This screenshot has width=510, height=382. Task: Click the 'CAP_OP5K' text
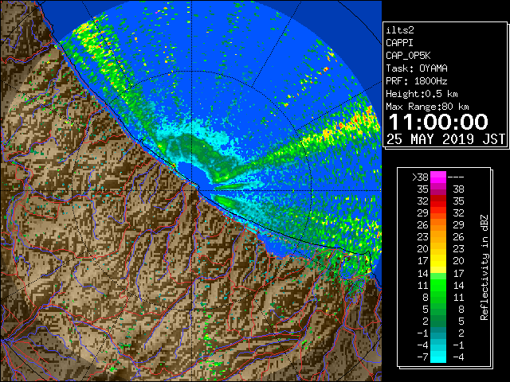[x=408, y=56]
